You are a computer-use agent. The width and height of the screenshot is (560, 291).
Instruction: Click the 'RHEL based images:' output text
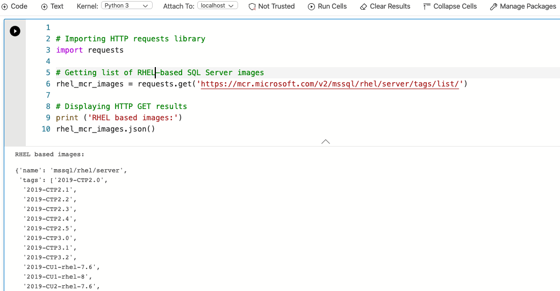tap(49, 155)
